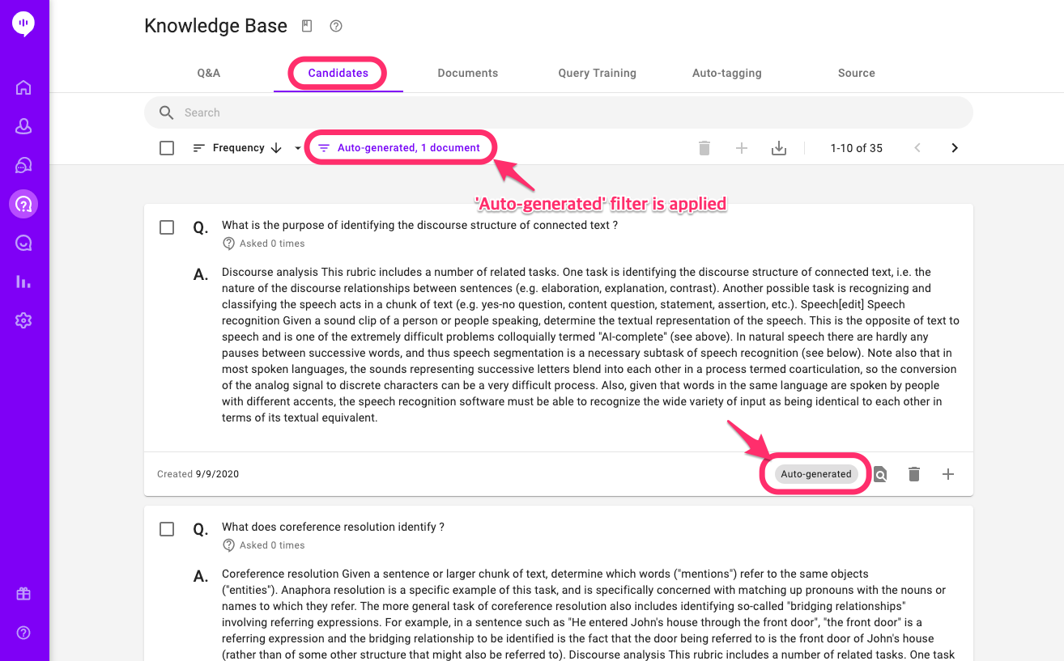This screenshot has height=661, width=1064.
Task: Focus the Search field
Action: [559, 112]
